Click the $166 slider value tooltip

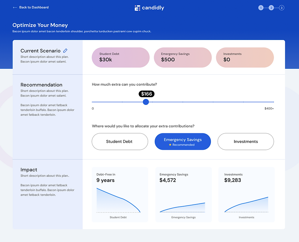(146, 94)
